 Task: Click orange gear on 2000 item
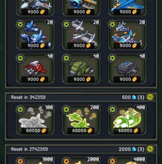pyautogui.click(x=66, y=161)
